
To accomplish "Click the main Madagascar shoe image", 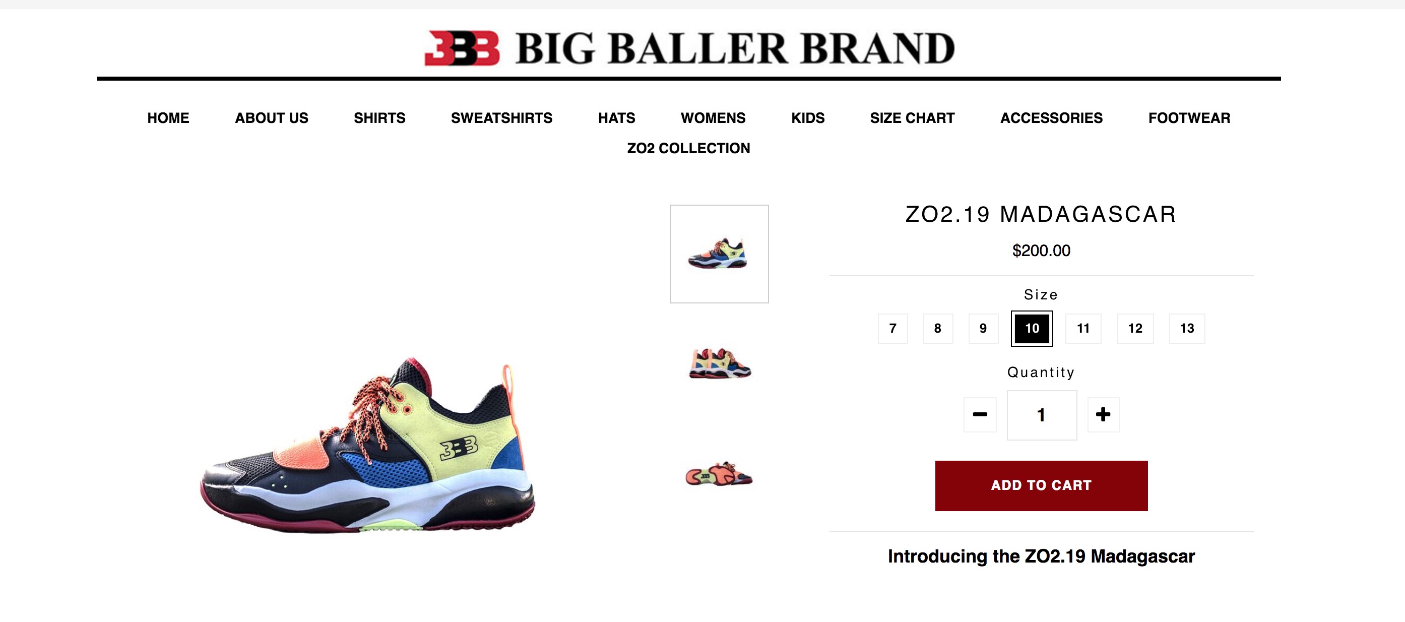I will point(367,445).
